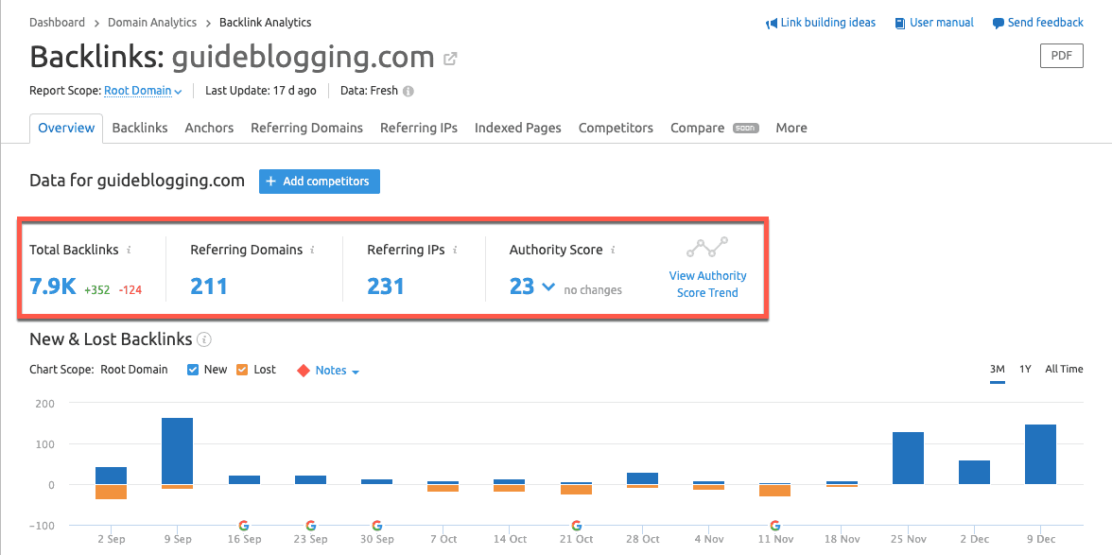Click the blue bar for 2 Dec
This screenshot has width=1112, height=555.
point(974,472)
